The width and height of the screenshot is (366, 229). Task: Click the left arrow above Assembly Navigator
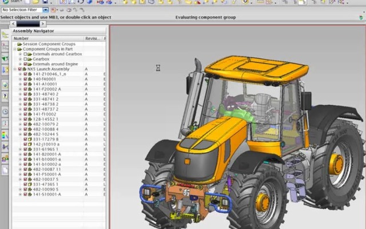[13, 23]
